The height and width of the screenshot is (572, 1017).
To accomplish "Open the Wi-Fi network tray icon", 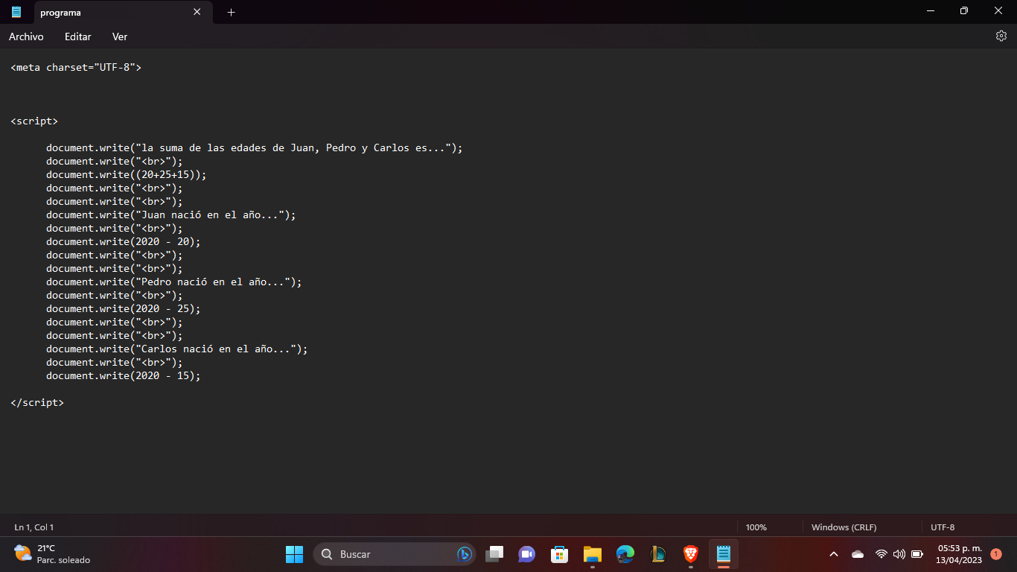I will click(881, 554).
